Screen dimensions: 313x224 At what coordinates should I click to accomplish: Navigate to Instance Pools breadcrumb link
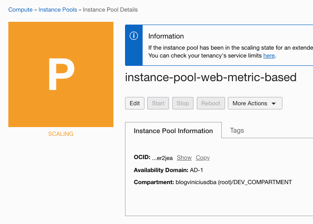click(58, 9)
